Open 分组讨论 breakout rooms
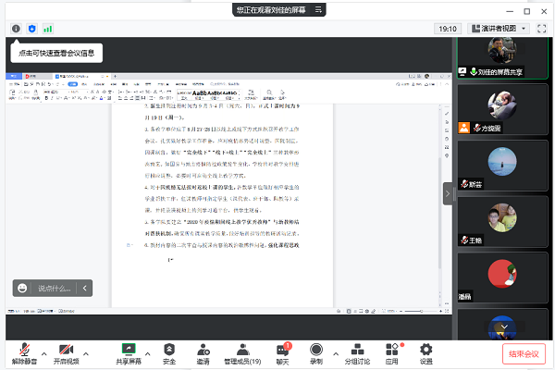This screenshot has height=370, width=555. [357, 353]
